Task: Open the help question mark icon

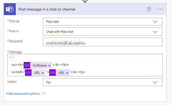Action: 149,9
